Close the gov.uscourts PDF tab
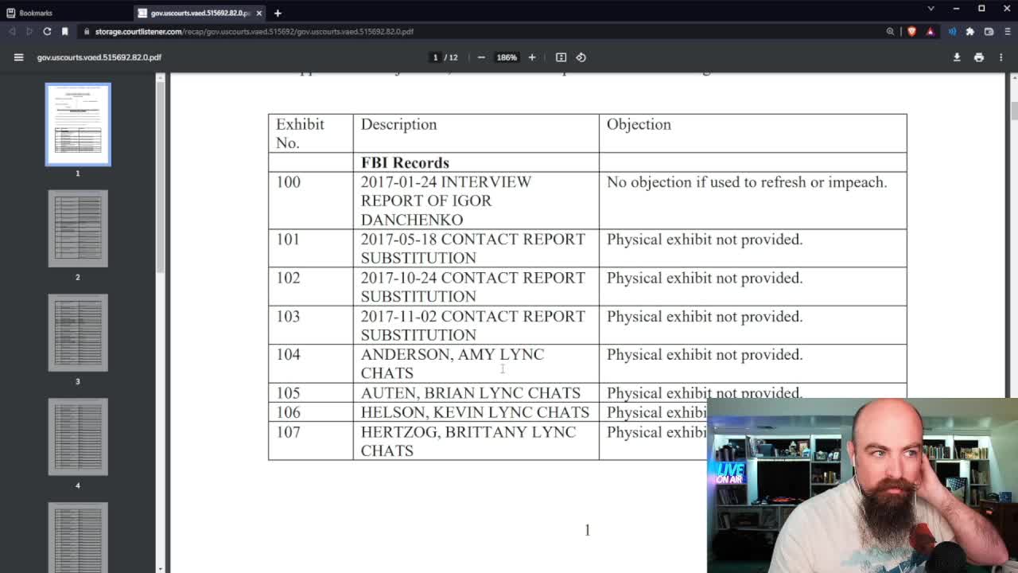 258,13
